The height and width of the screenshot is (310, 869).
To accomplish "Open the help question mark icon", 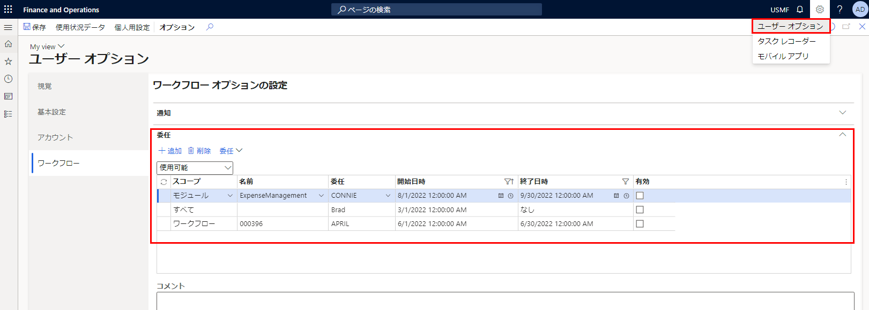I will [840, 9].
